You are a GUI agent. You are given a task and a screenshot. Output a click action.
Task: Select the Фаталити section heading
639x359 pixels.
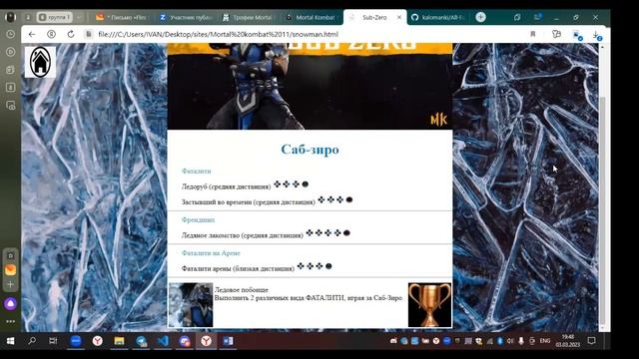click(196, 172)
